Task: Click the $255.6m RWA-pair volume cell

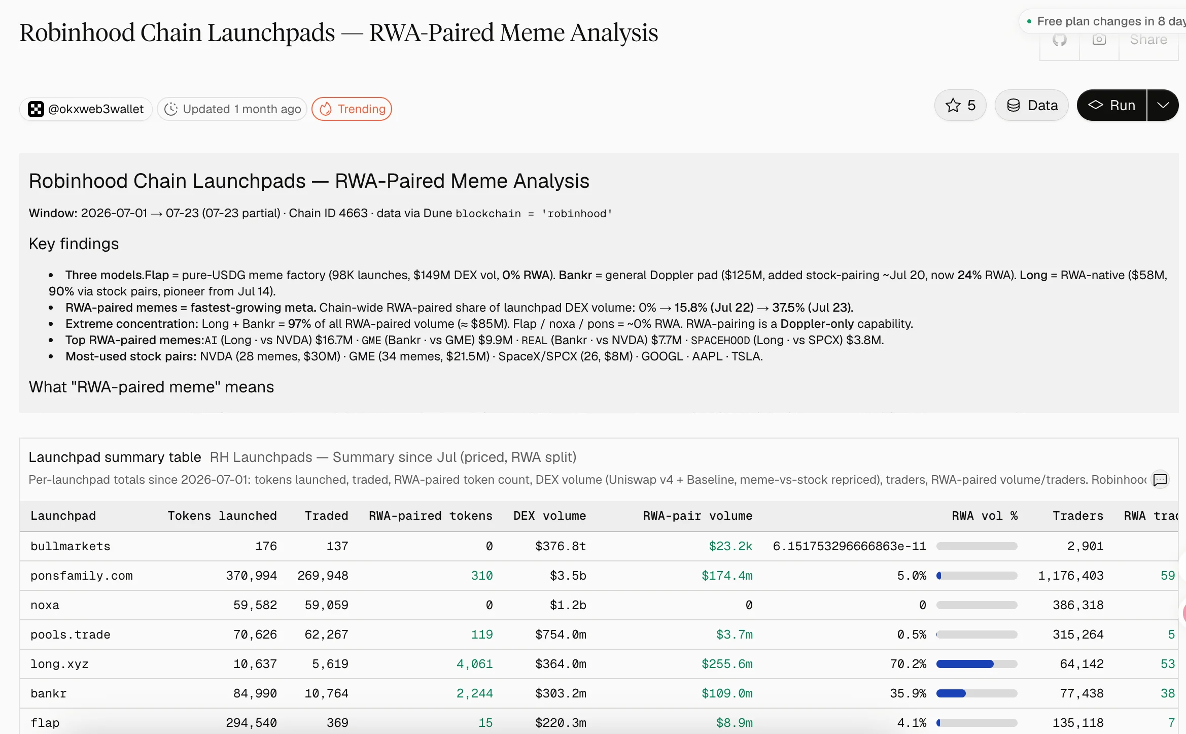Action: [x=727, y=664]
